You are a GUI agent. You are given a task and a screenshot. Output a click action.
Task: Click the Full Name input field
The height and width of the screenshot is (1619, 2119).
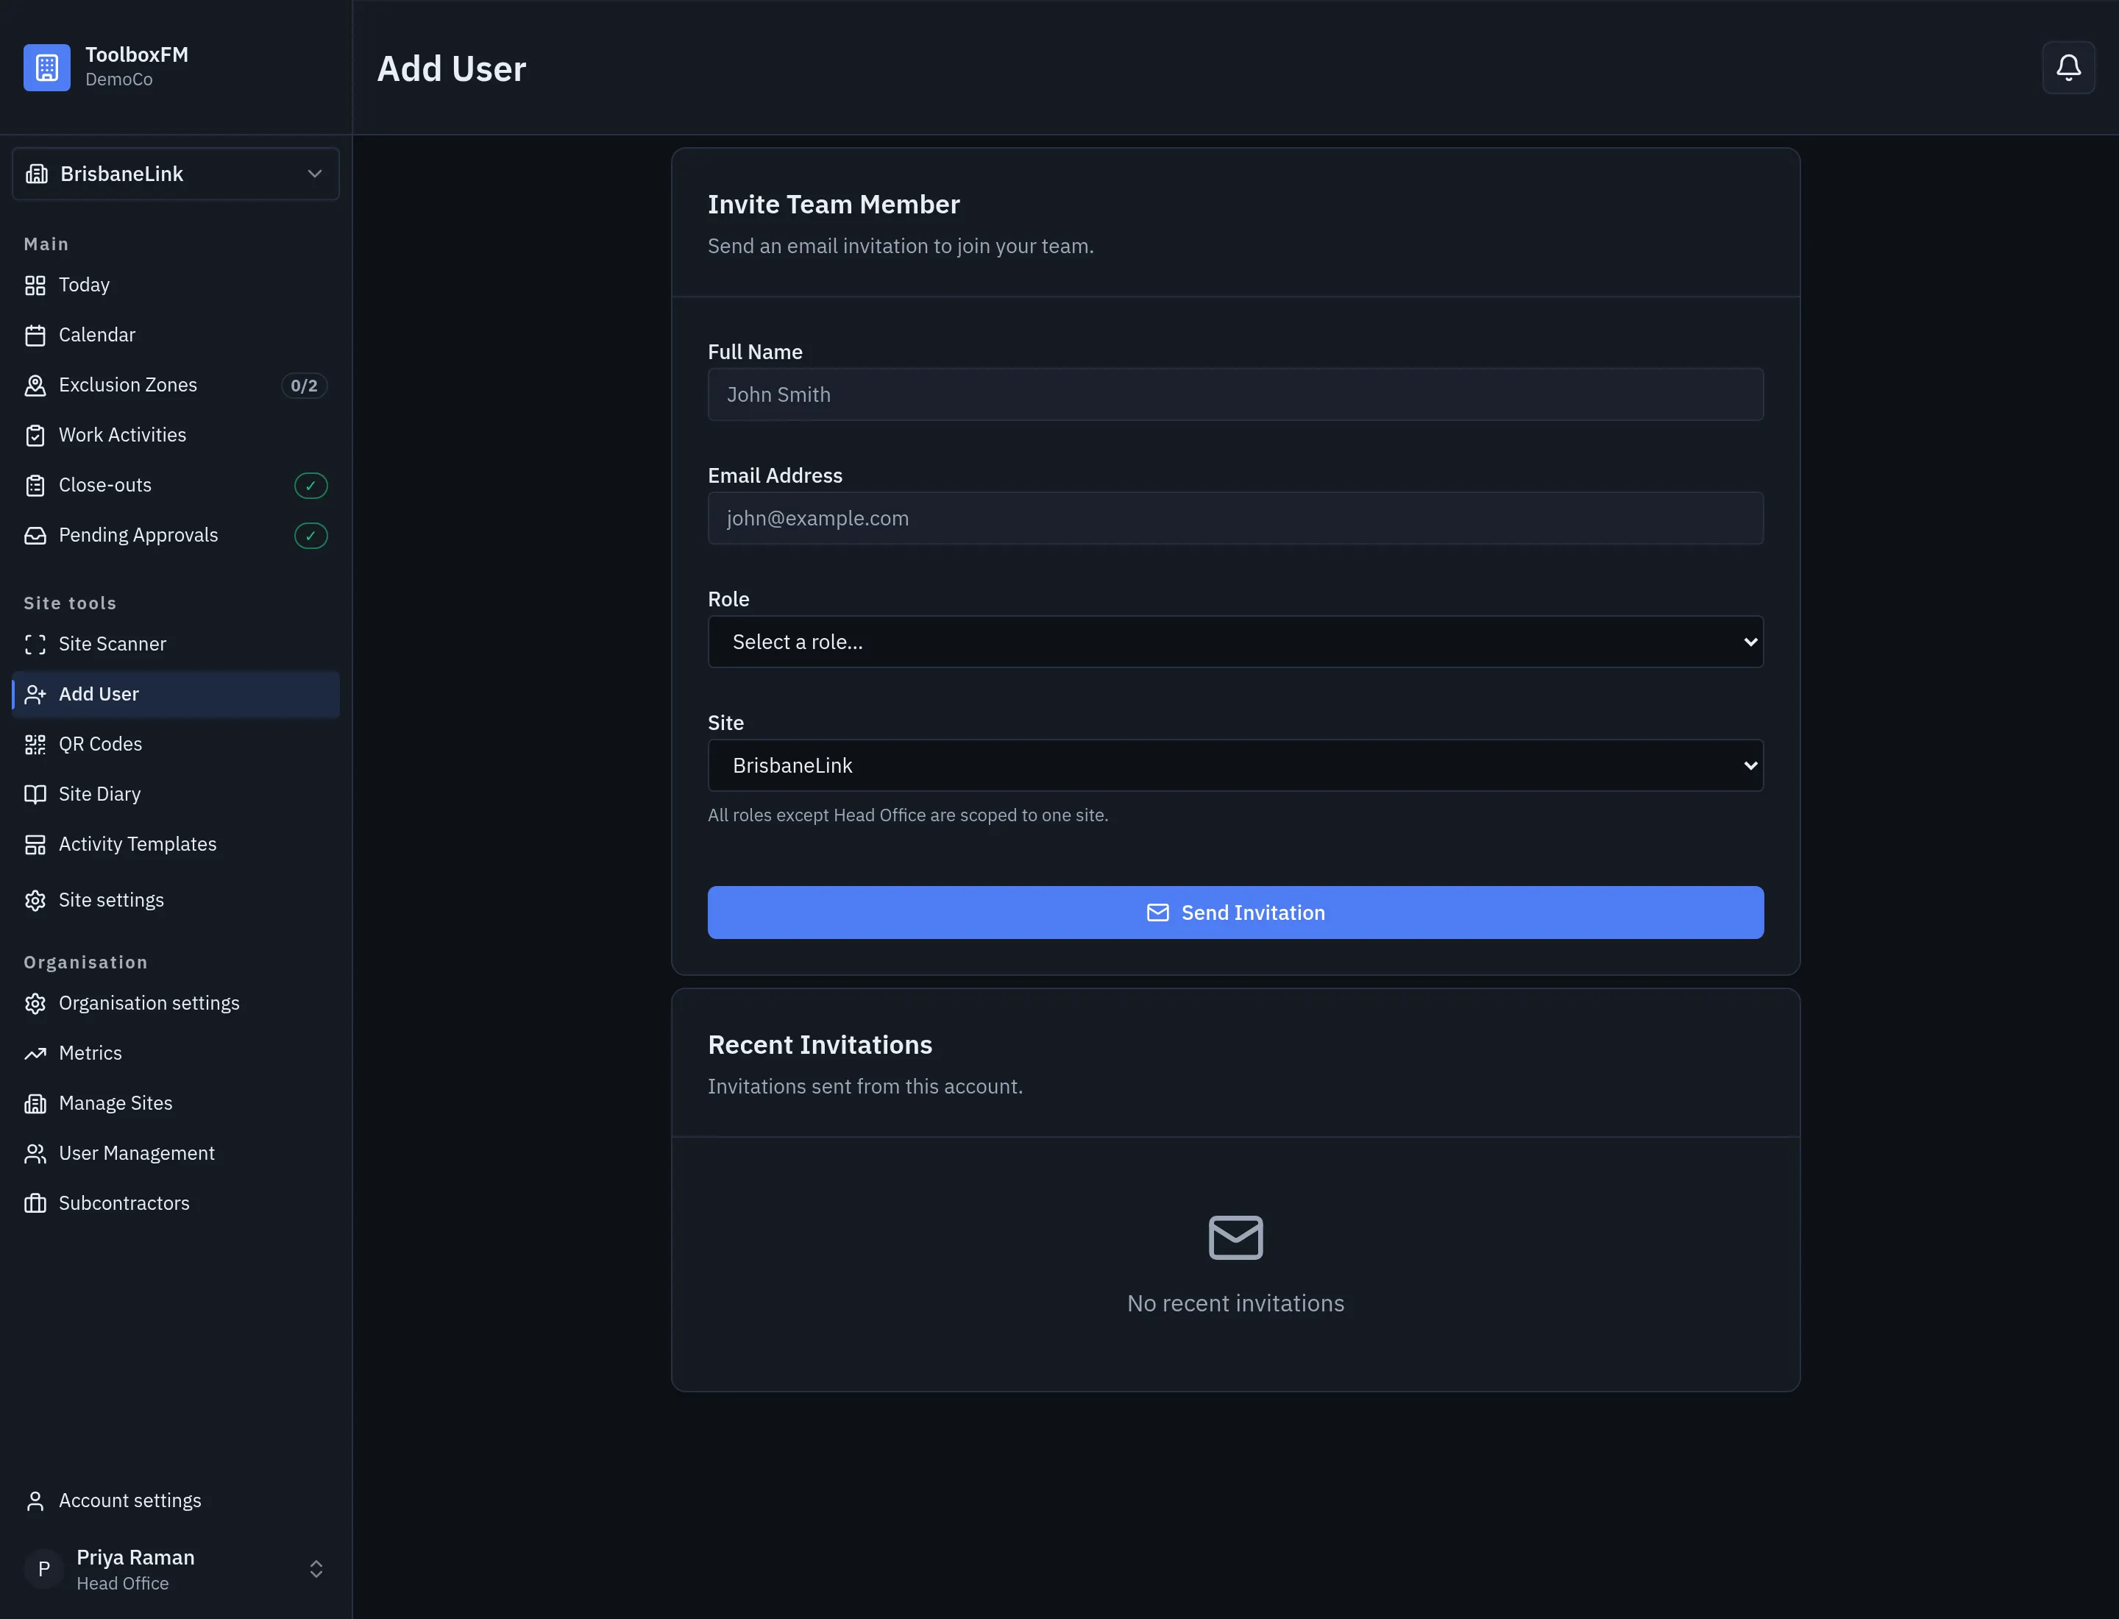click(x=1235, y=395)
